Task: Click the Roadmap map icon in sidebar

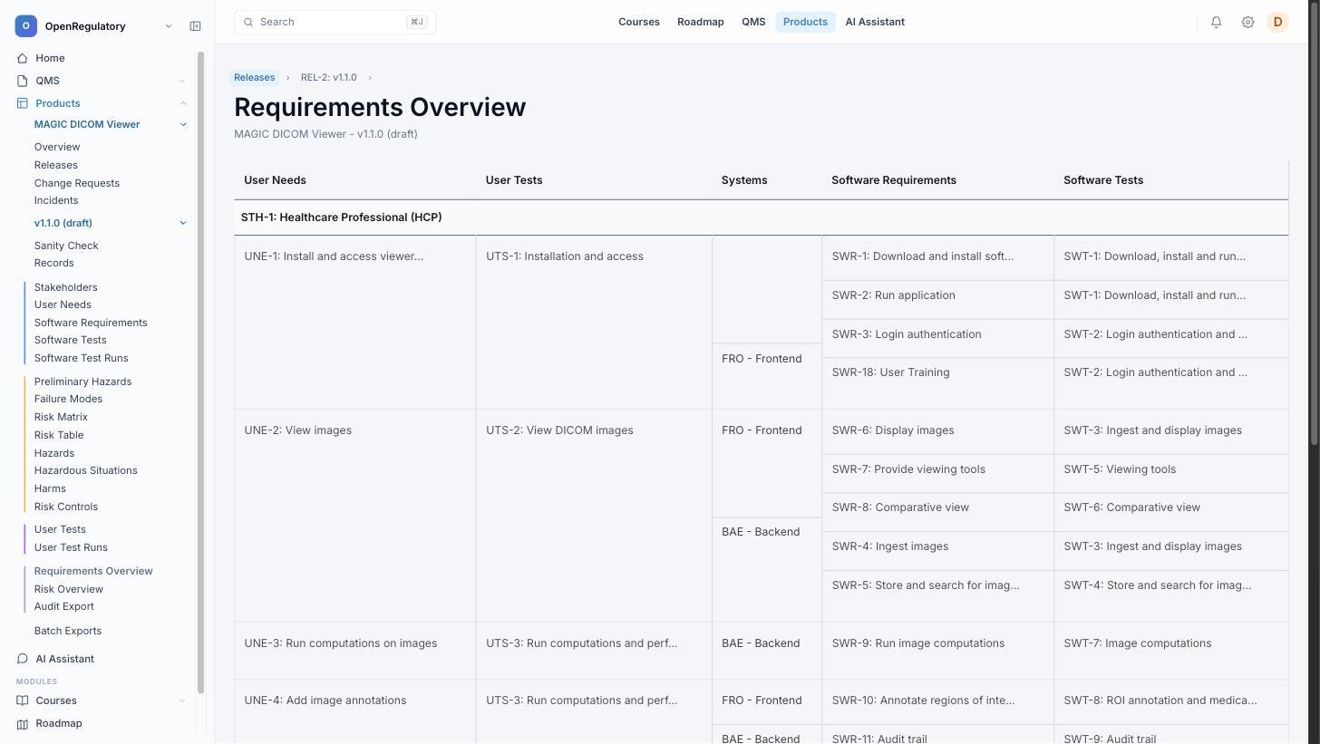Action: pyautogui.click(x=23, y=723)
